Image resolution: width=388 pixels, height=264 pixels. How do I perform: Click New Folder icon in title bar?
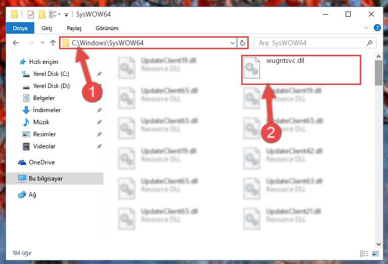[42, 15]
